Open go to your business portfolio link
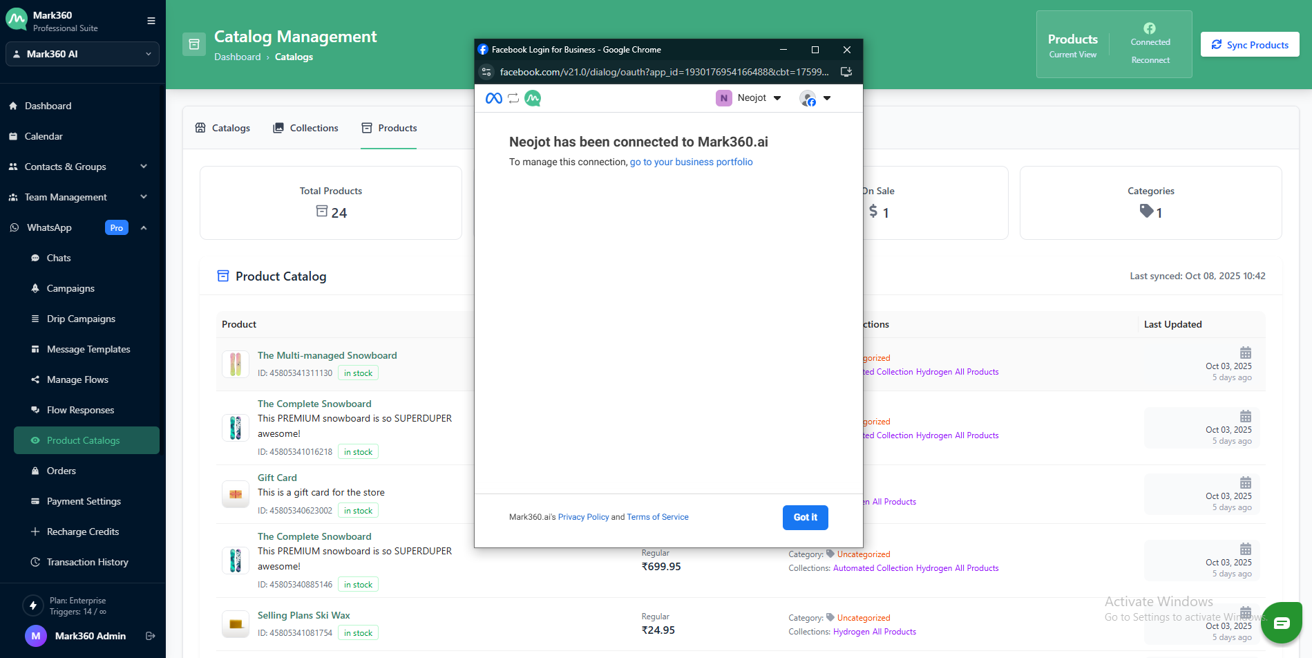Screen dimensions: 1312x658 (x=691, y=162)
